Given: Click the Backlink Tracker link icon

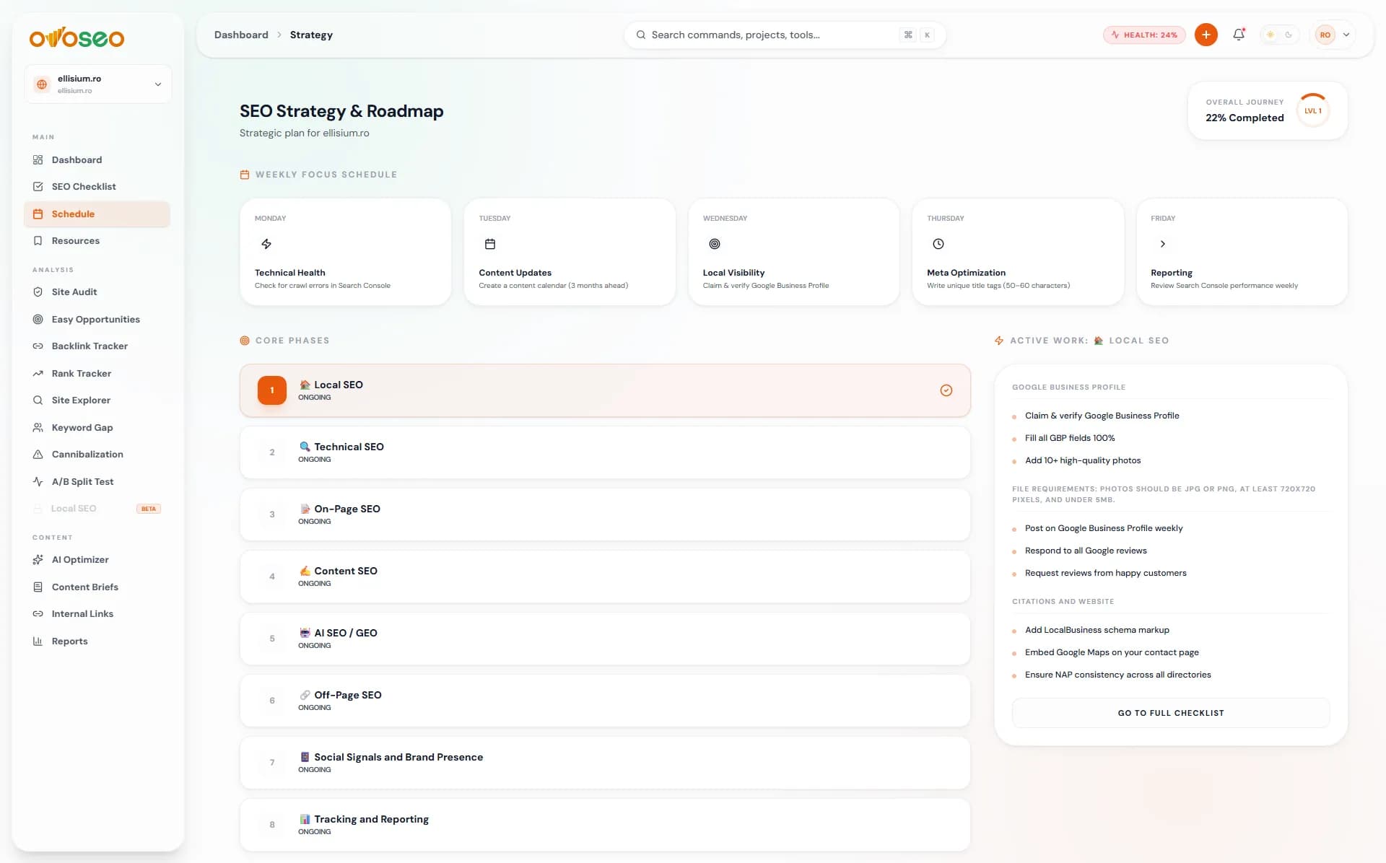Looking at the screenshot, I should (x=38, y=346).
